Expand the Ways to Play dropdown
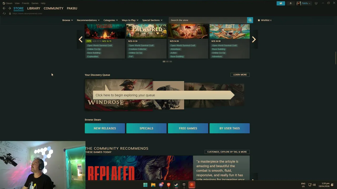337x189 pixels. pyautogui.click(x=130, y=20)
